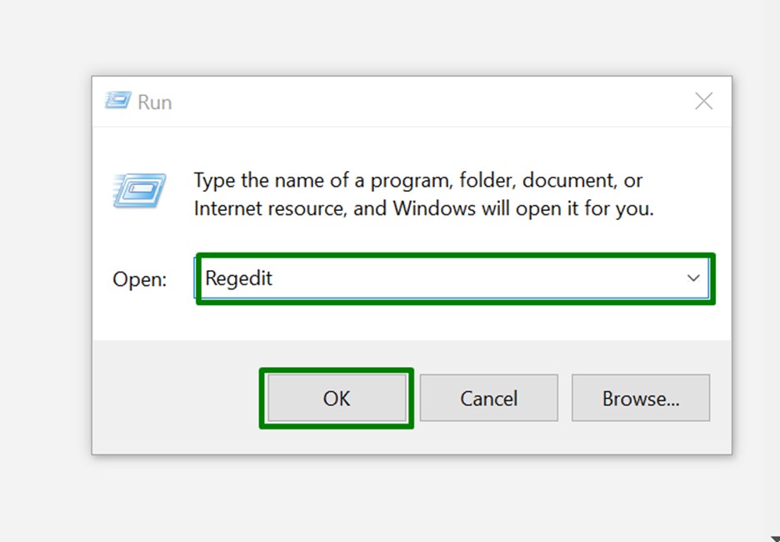Image resolution: width=780 pixels, height=542 pixels.
Task: Click the word Regedit in the Open field
Action: pyautogui.click(x=238, y=279)
